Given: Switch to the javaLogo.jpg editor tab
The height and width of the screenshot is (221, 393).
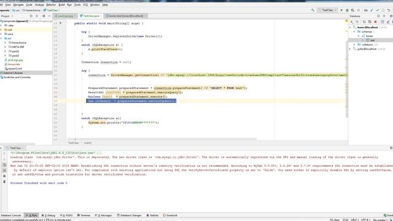Looking at the screenshot, I should point(65,16).
